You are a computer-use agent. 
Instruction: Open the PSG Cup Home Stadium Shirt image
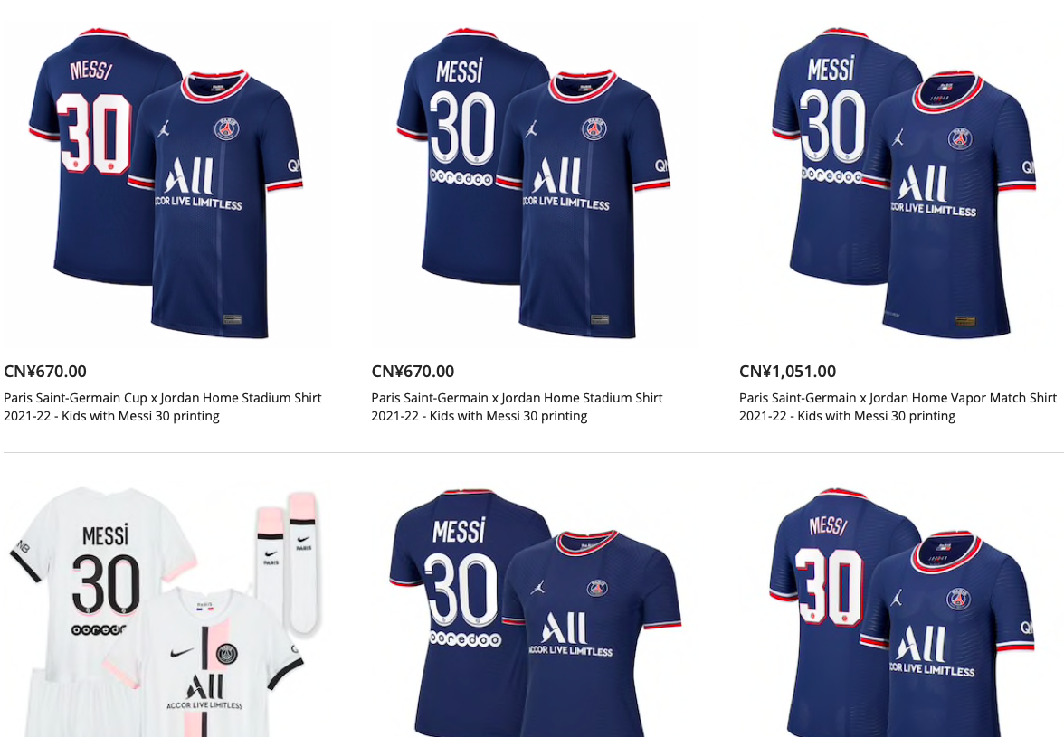pos(166,183)
